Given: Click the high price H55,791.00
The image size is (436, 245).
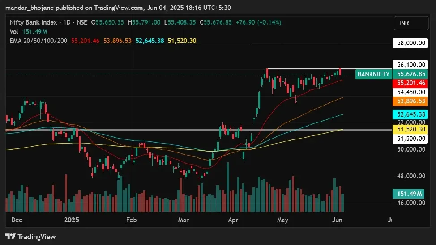Looking at the screenshot, I should coord(144,22).
